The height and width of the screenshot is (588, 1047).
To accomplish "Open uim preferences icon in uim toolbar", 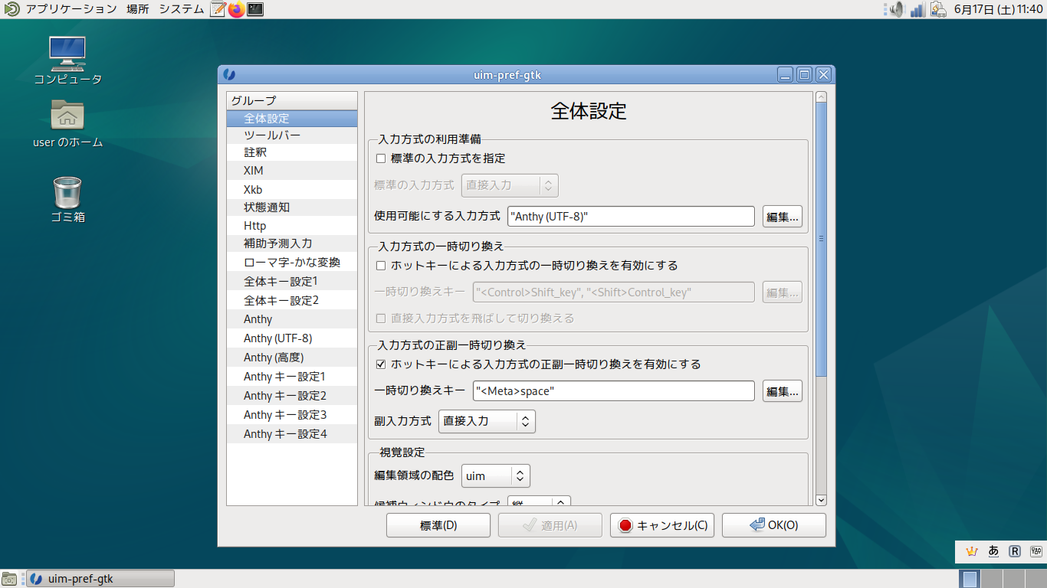I will pyautogui.click(x=1036, y=550).
